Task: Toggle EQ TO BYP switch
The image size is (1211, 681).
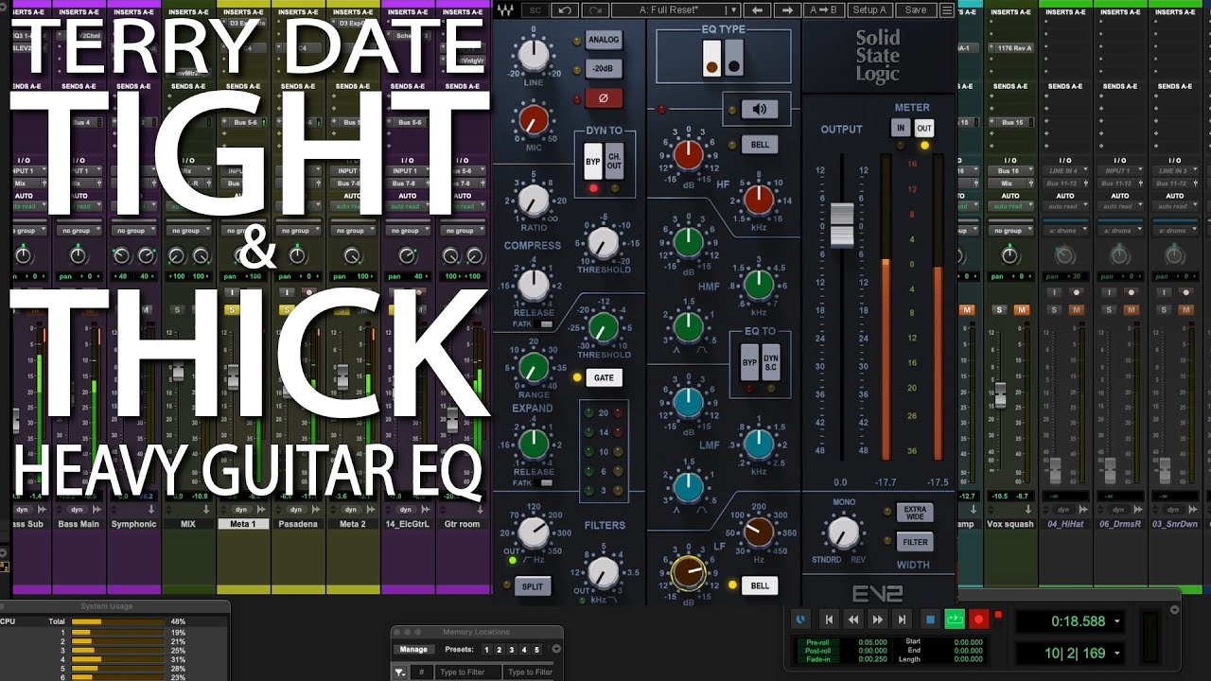Action: [749, 361]
